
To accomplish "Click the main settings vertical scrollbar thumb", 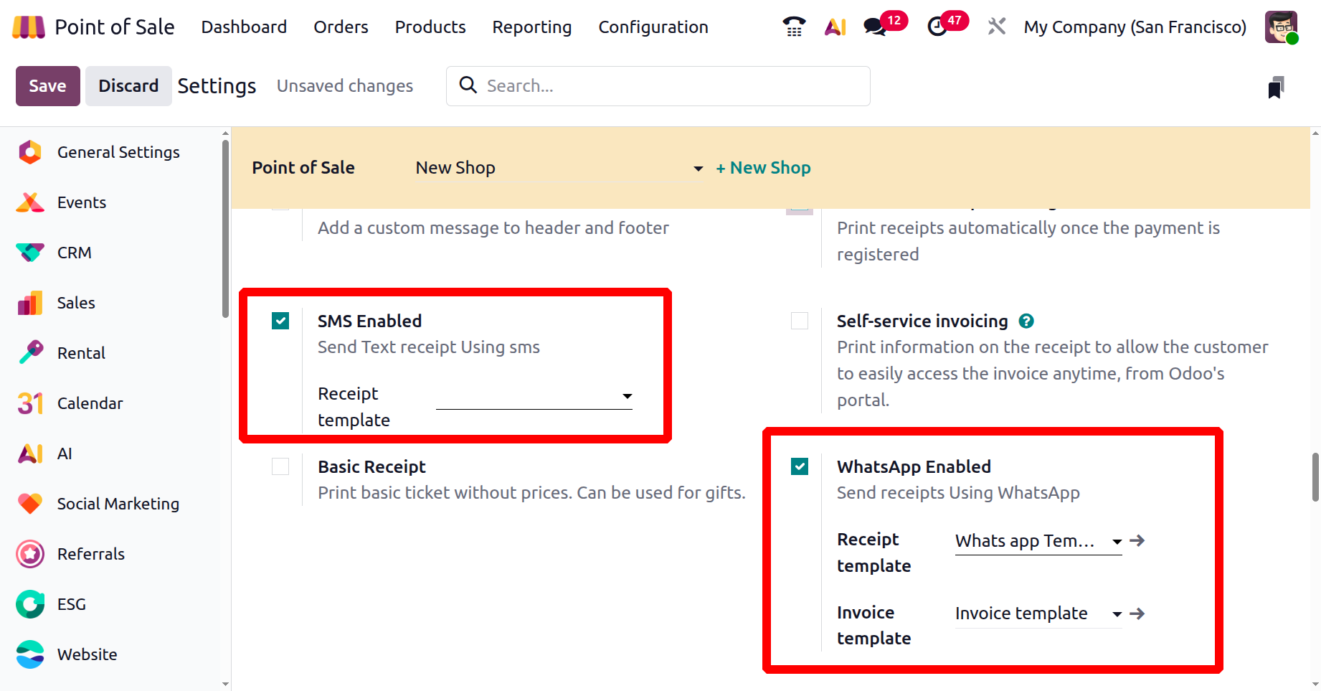I will pos(1315,477).
